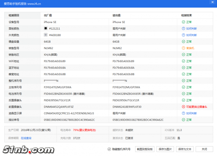Click the black #121211 color swatch
217x156 pixels.
[x=46, y=28]
